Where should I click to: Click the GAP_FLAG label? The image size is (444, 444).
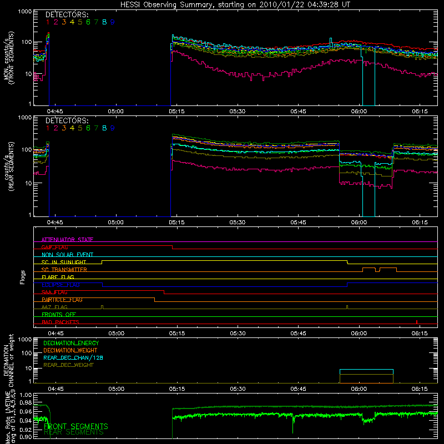54,247
